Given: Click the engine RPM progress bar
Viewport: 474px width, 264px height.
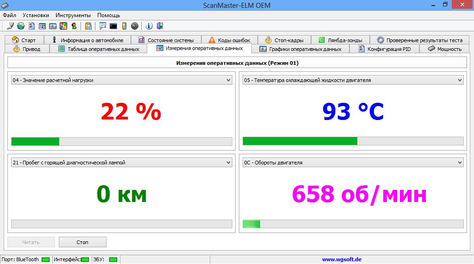Looking at the screenshot, I should coord(353,224).
